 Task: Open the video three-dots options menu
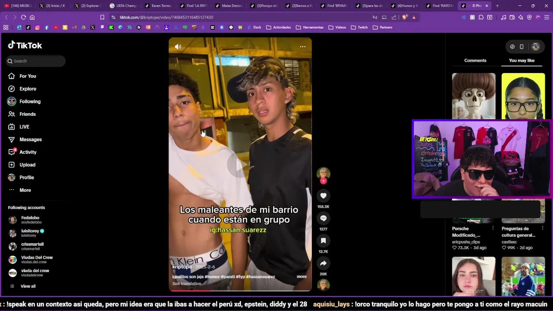coord(303,47)
